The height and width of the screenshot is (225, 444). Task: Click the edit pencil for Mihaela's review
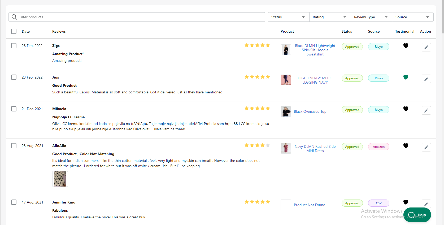pyautogui.click(x=426, y=110)
